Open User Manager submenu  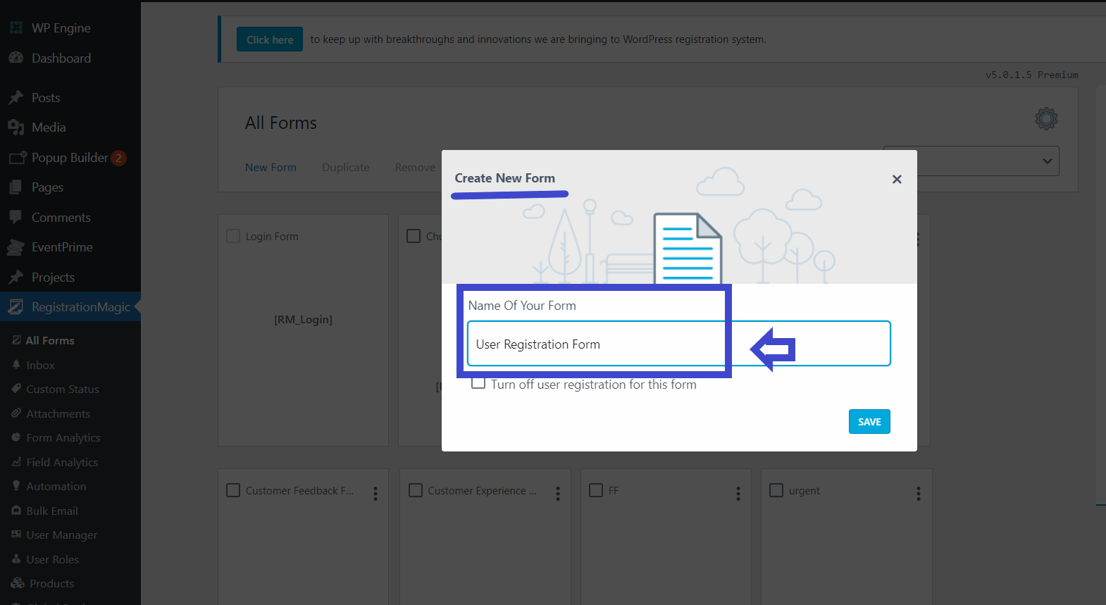[x=62, y=535]
